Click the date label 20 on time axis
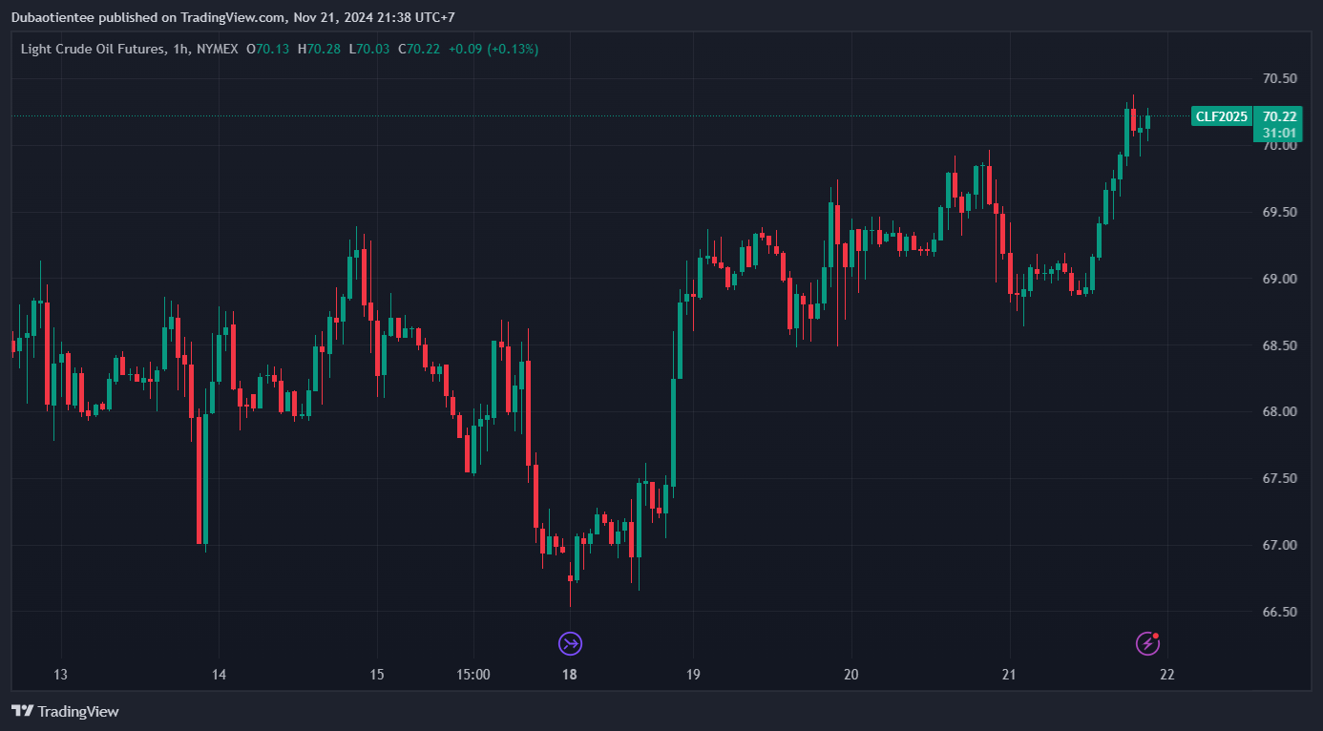This screenshot has width=1323, height=731. 850,675
